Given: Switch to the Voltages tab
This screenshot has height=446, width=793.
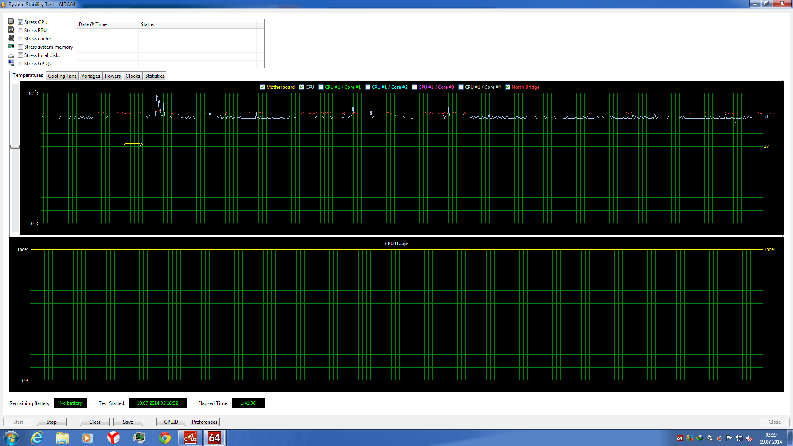Looking at the screenshot, I should (x=90, y=76).
